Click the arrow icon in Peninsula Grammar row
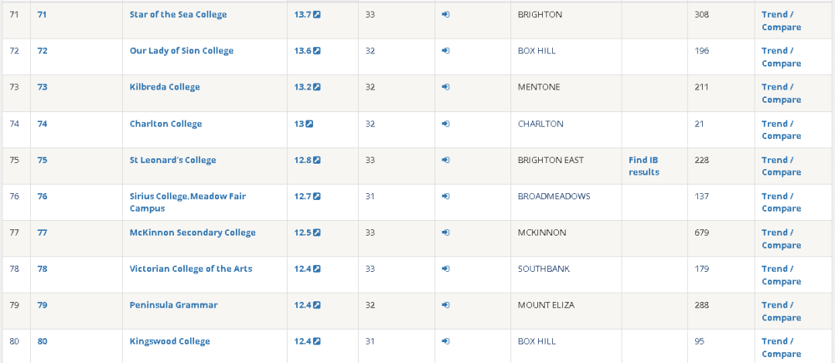The height and width of the screenshot is (363, 835). [445, 305]
